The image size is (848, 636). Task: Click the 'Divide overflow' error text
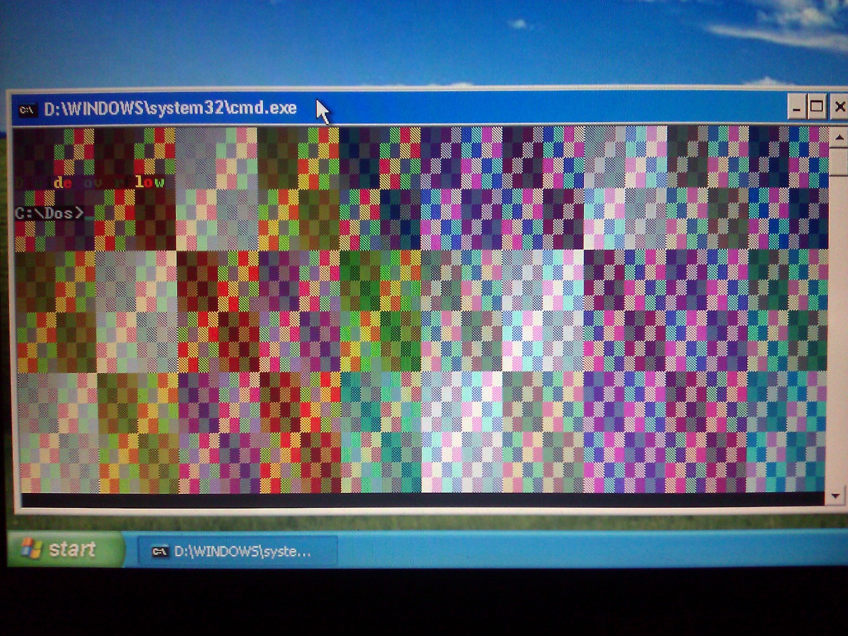(x=89, y=182)
